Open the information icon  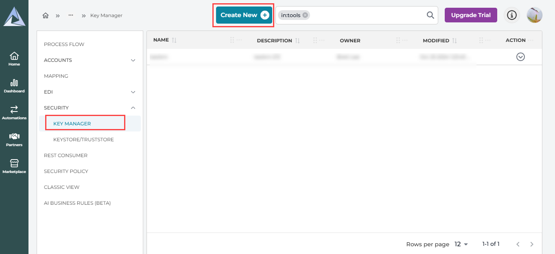[x=512, y=15]
